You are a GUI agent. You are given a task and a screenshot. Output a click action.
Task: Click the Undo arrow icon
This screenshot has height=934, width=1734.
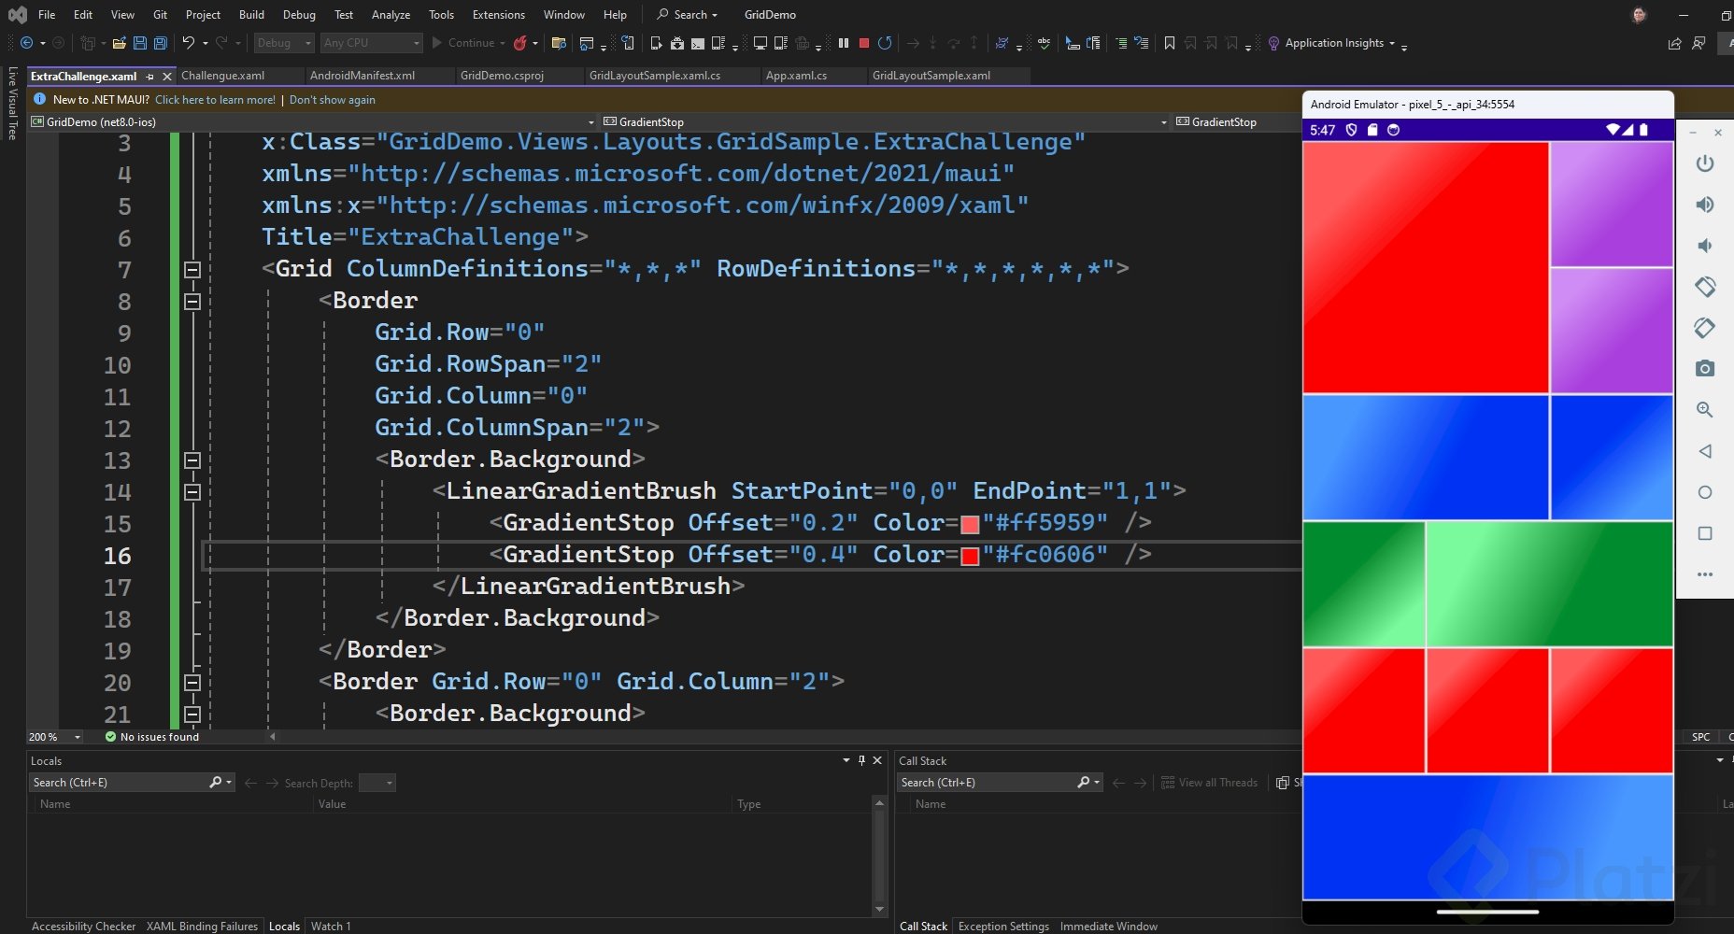(x=189, y=43)
